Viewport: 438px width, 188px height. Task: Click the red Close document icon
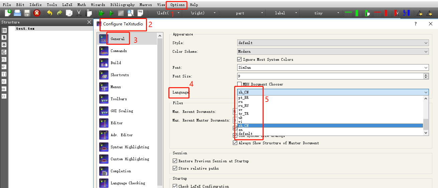tap(37, 13)
